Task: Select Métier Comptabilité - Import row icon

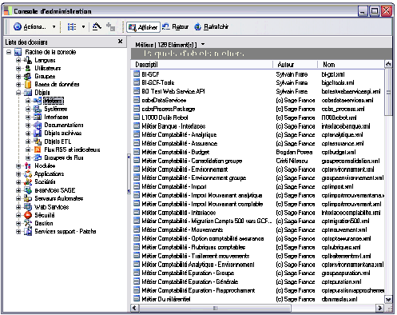Action: 137,186
